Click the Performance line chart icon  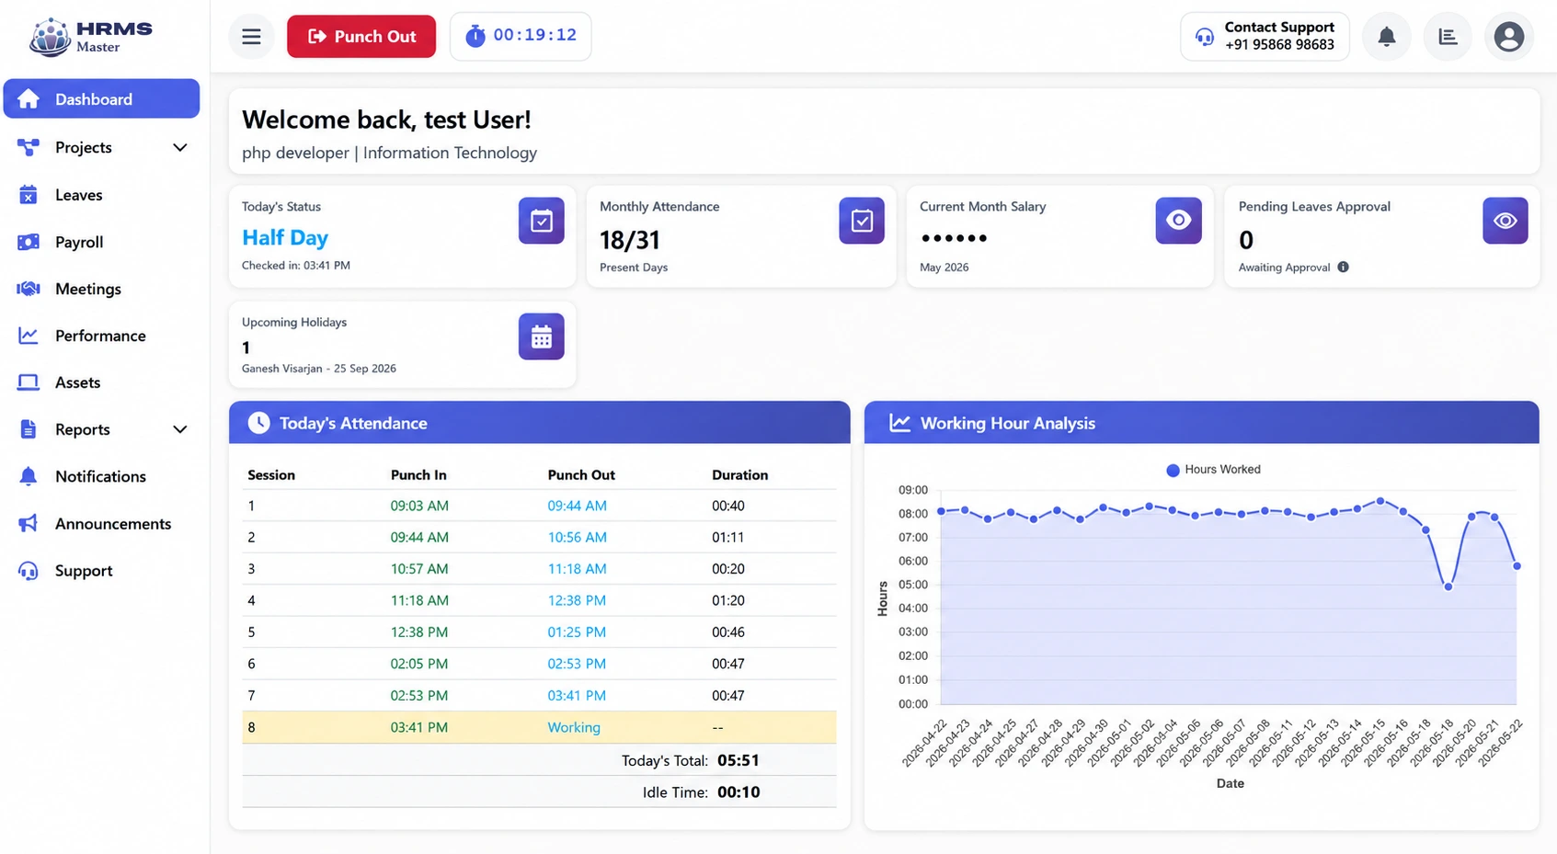tap(29, 336)
